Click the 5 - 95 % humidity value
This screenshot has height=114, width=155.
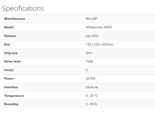(91, 104)
